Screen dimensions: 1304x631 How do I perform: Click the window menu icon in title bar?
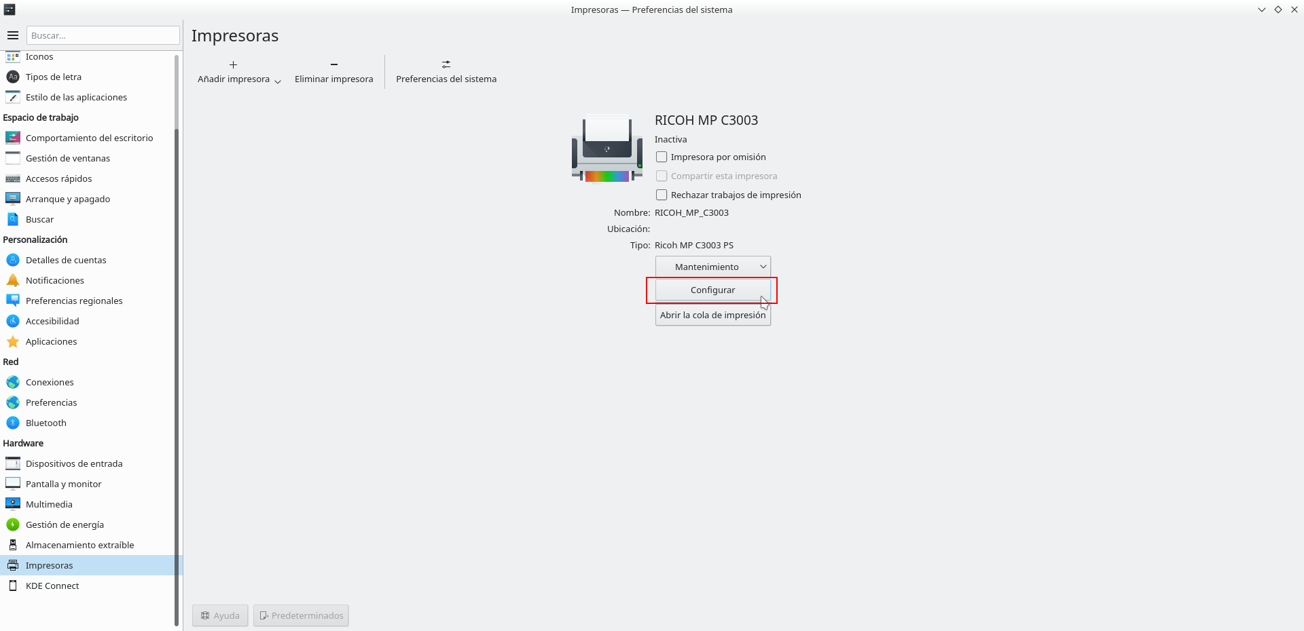(10, 9)
